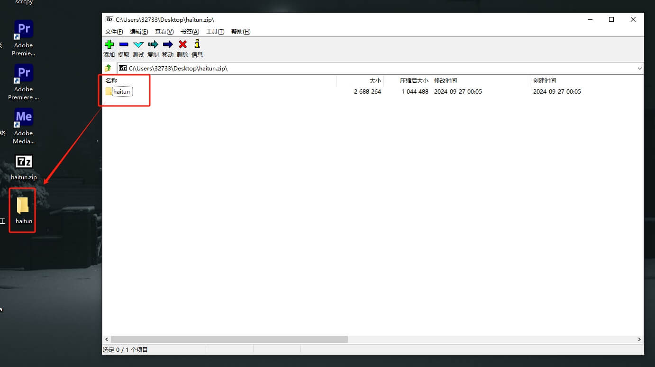
Task: Open the View (查看) menu
Action: 164,32
